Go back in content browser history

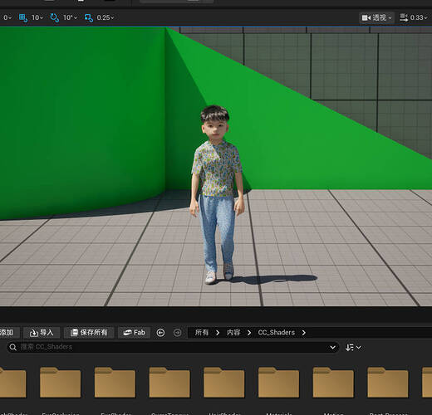tap(160, 333)
